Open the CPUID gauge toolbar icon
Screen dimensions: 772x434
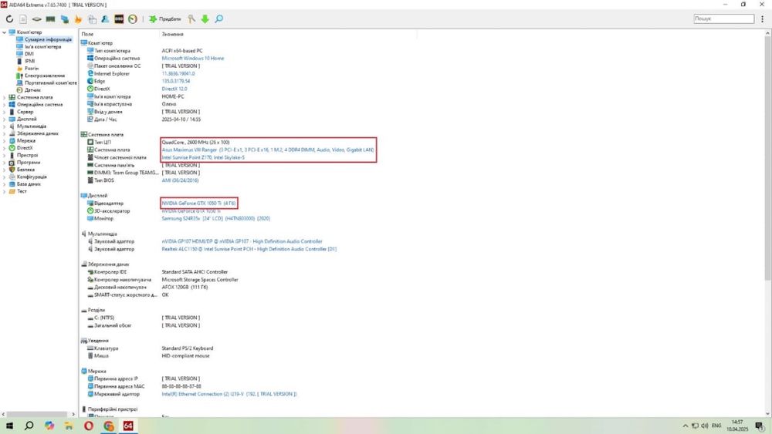133,19
